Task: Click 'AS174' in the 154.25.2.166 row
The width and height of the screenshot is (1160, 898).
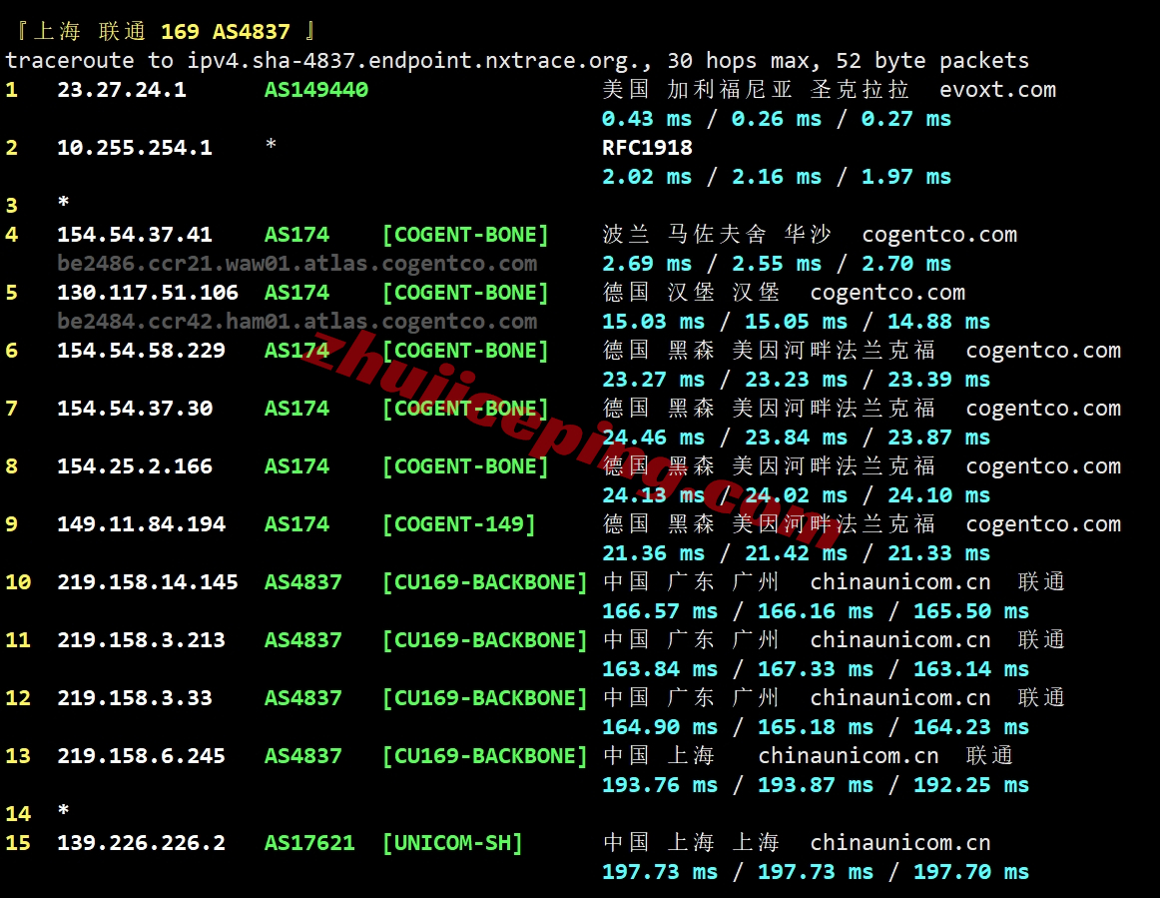Action: pos(296,466)
